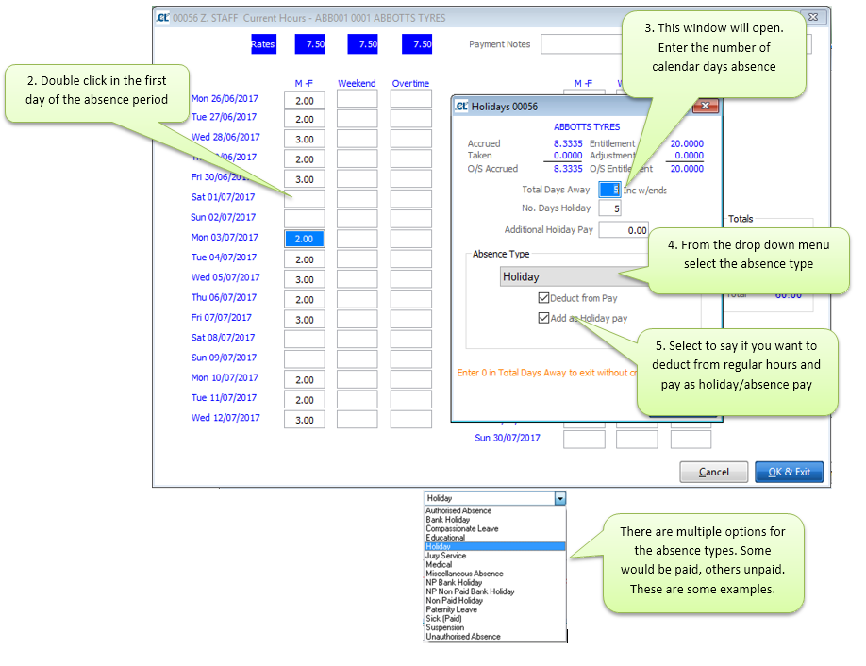
Task: Click the first 7.50 rate value box
Action: [310, 43]
